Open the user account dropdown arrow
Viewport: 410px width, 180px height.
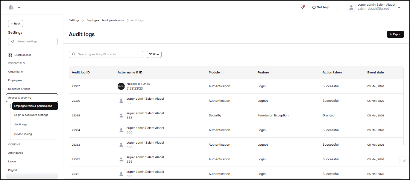pyautogui.click(x=399, y=7)
